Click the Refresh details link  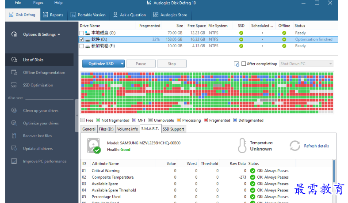[x=316, y=146]
